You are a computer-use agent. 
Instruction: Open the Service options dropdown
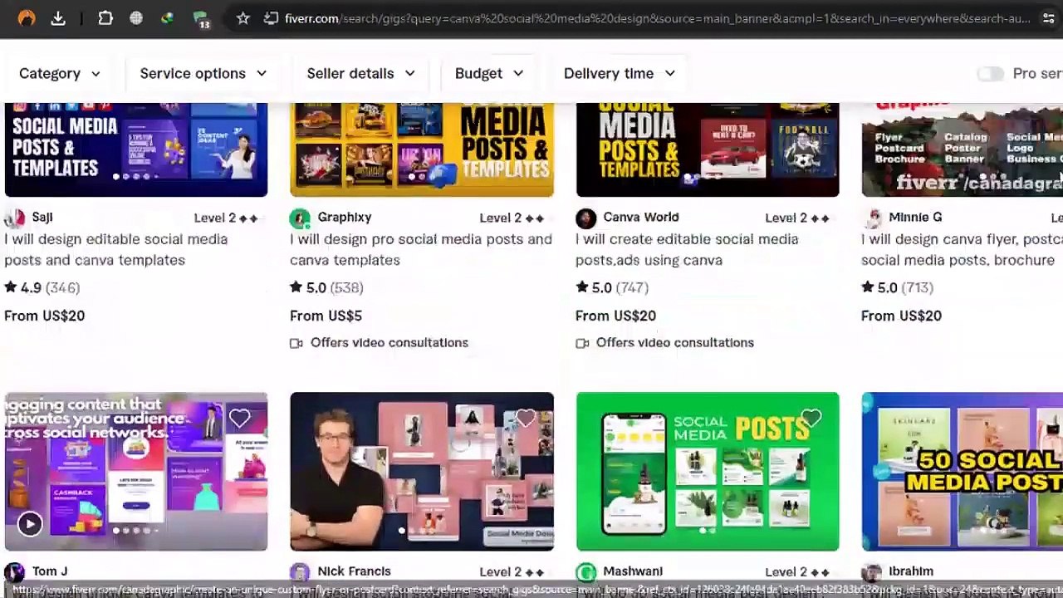click(203, 74)
